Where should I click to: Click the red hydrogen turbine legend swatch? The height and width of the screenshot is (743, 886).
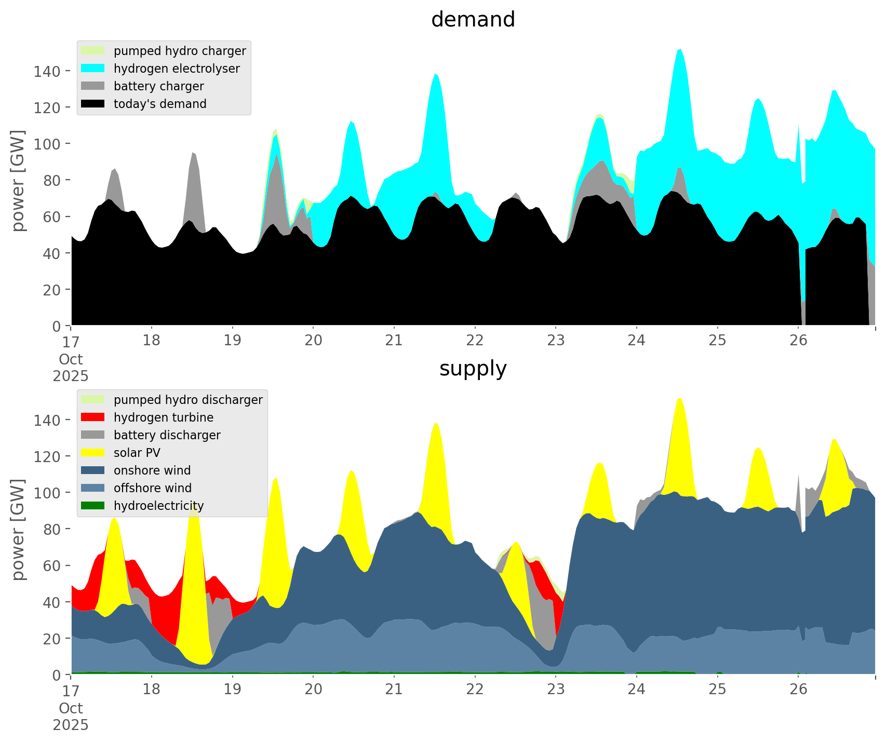[x=93, y=417]
